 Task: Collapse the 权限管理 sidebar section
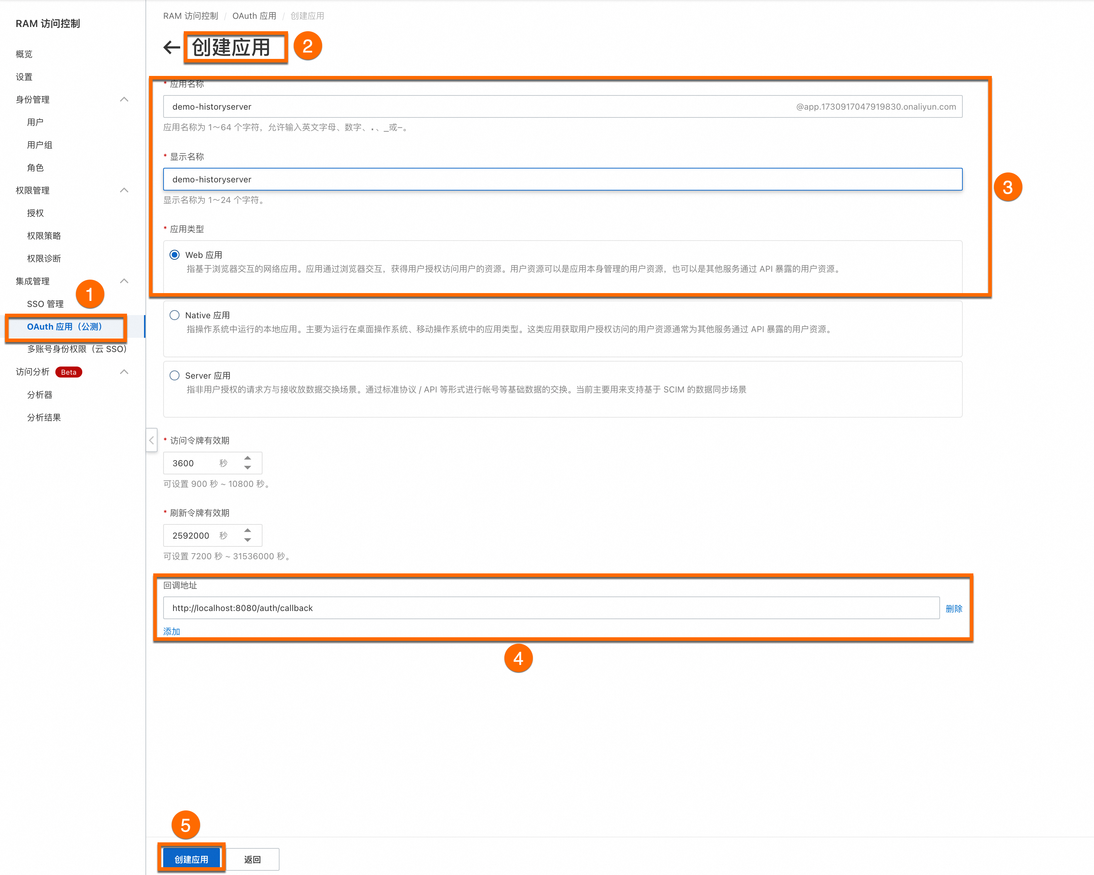coord(124,190)
